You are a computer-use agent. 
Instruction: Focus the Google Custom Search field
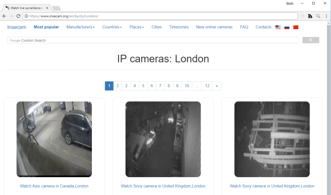(153, 40)
